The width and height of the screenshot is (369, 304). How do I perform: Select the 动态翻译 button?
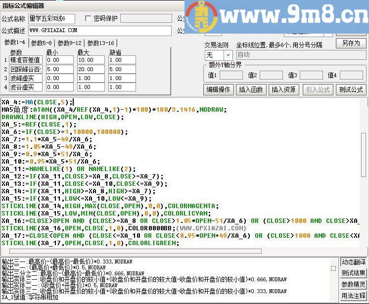pos(353,262)
